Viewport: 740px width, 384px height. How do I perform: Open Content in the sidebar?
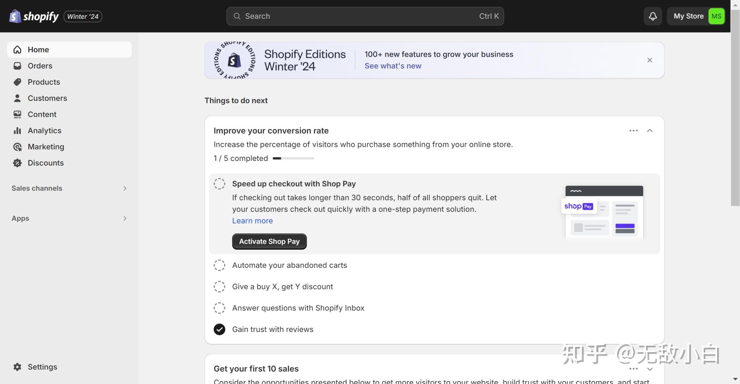click(x=42, y=114)
